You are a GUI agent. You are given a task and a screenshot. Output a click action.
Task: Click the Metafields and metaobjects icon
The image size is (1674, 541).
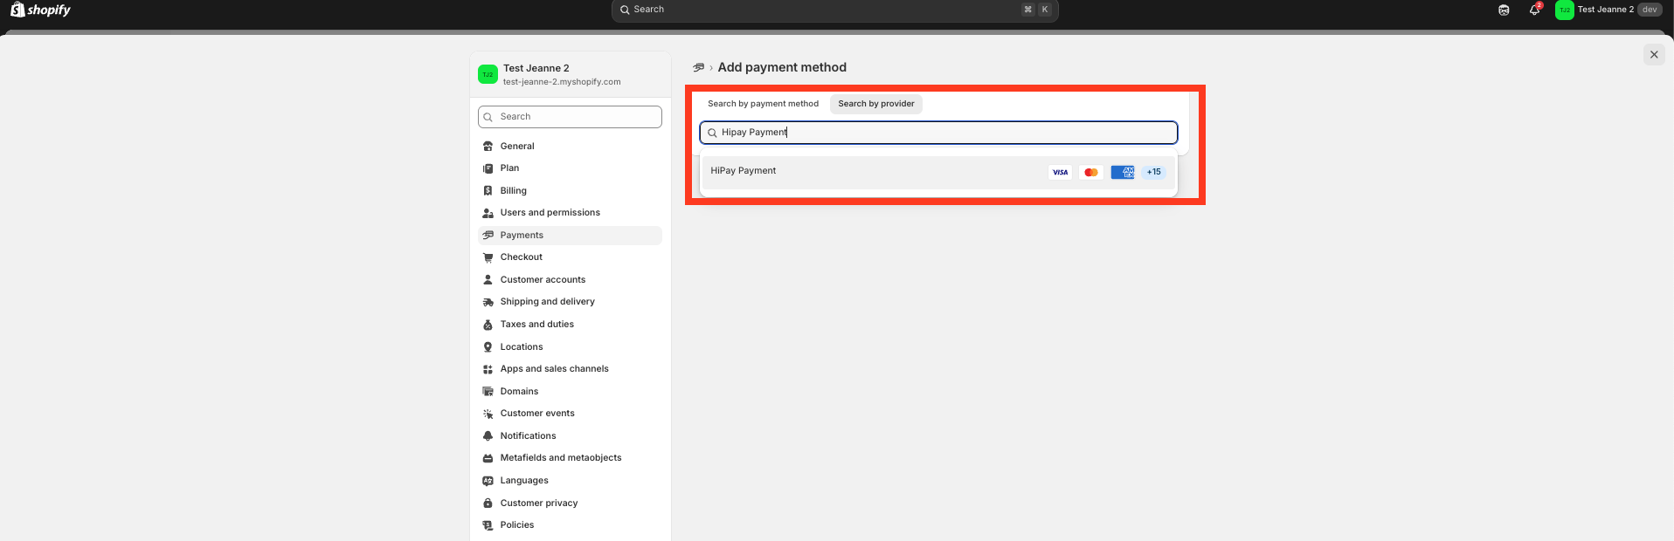[488, 458]
